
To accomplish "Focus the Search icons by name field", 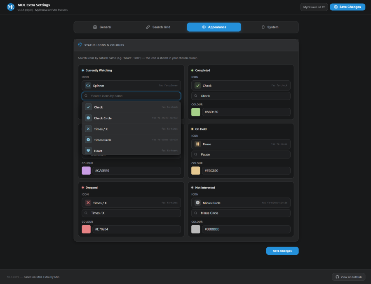I will pos(131,96).
